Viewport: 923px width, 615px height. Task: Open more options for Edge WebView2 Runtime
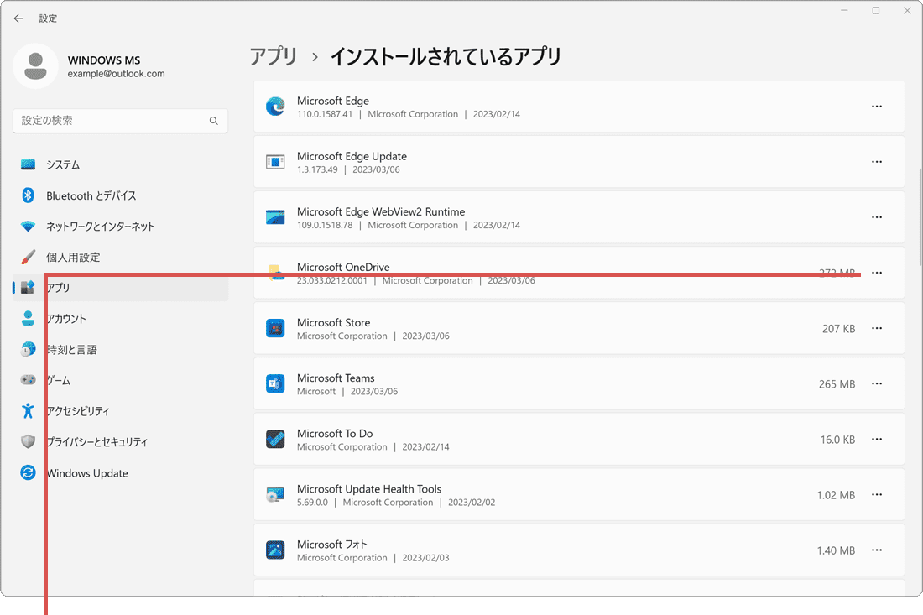877,217
